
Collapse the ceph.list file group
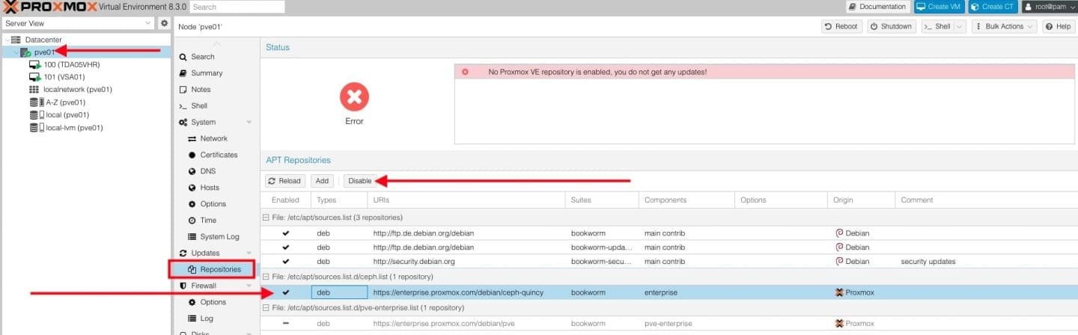pyautogui.click(x=265, y=277)
